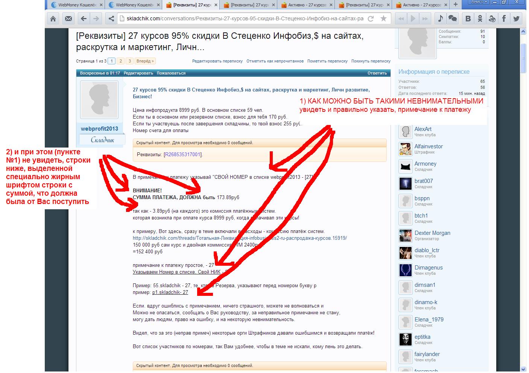The image size is (529, 373).
Task: Click Пометить переписку link
Action: [x=327, y=61]
